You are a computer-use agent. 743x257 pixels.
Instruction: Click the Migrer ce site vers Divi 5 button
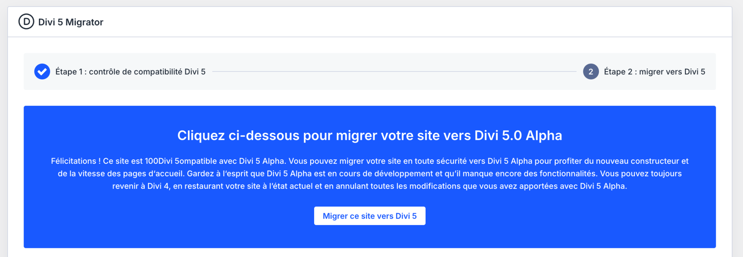(x=369, y=216)
